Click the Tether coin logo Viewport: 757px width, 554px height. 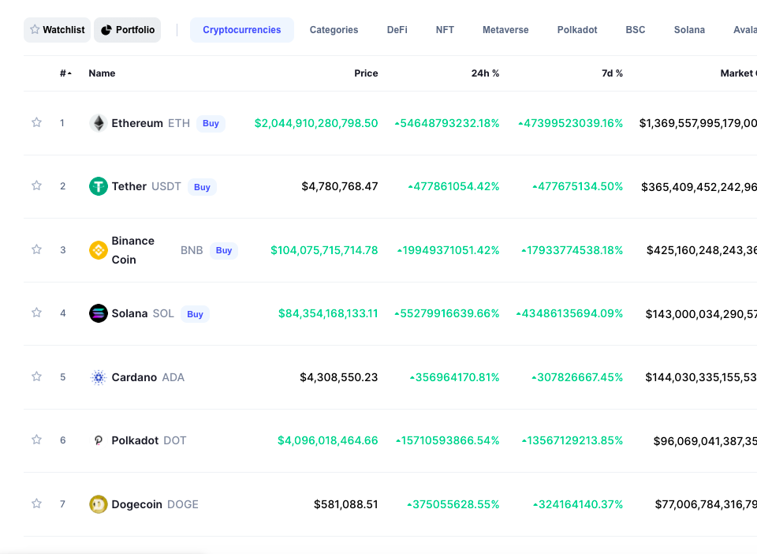99,186
